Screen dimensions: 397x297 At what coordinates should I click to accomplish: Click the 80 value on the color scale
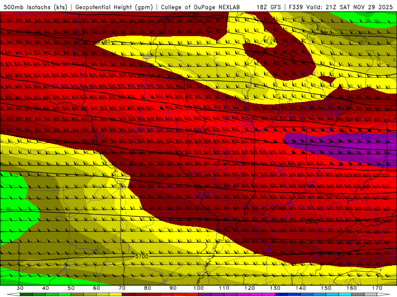[147, 288]
